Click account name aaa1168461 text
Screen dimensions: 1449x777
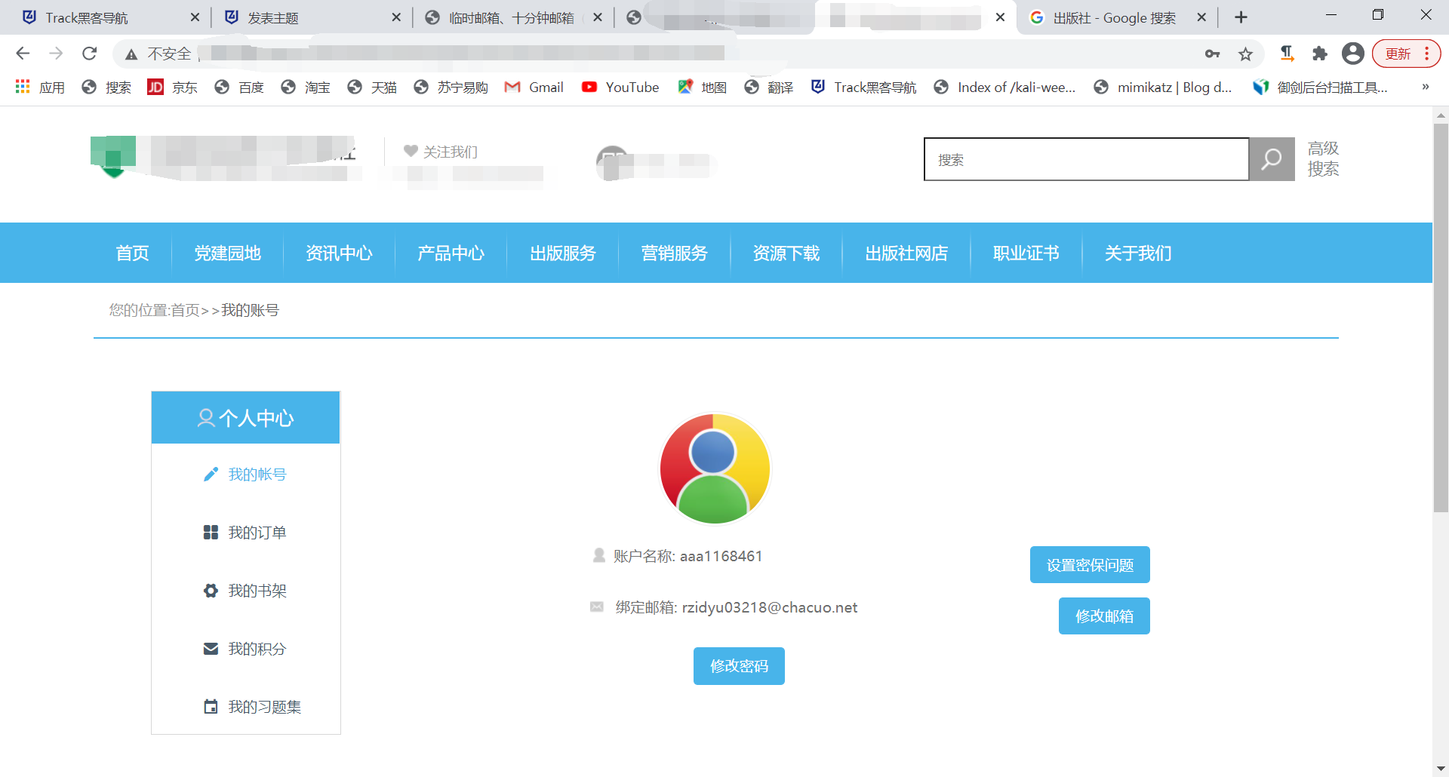721,556
